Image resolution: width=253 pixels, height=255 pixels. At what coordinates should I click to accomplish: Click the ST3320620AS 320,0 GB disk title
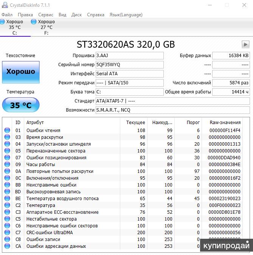[x=126, y=44]
